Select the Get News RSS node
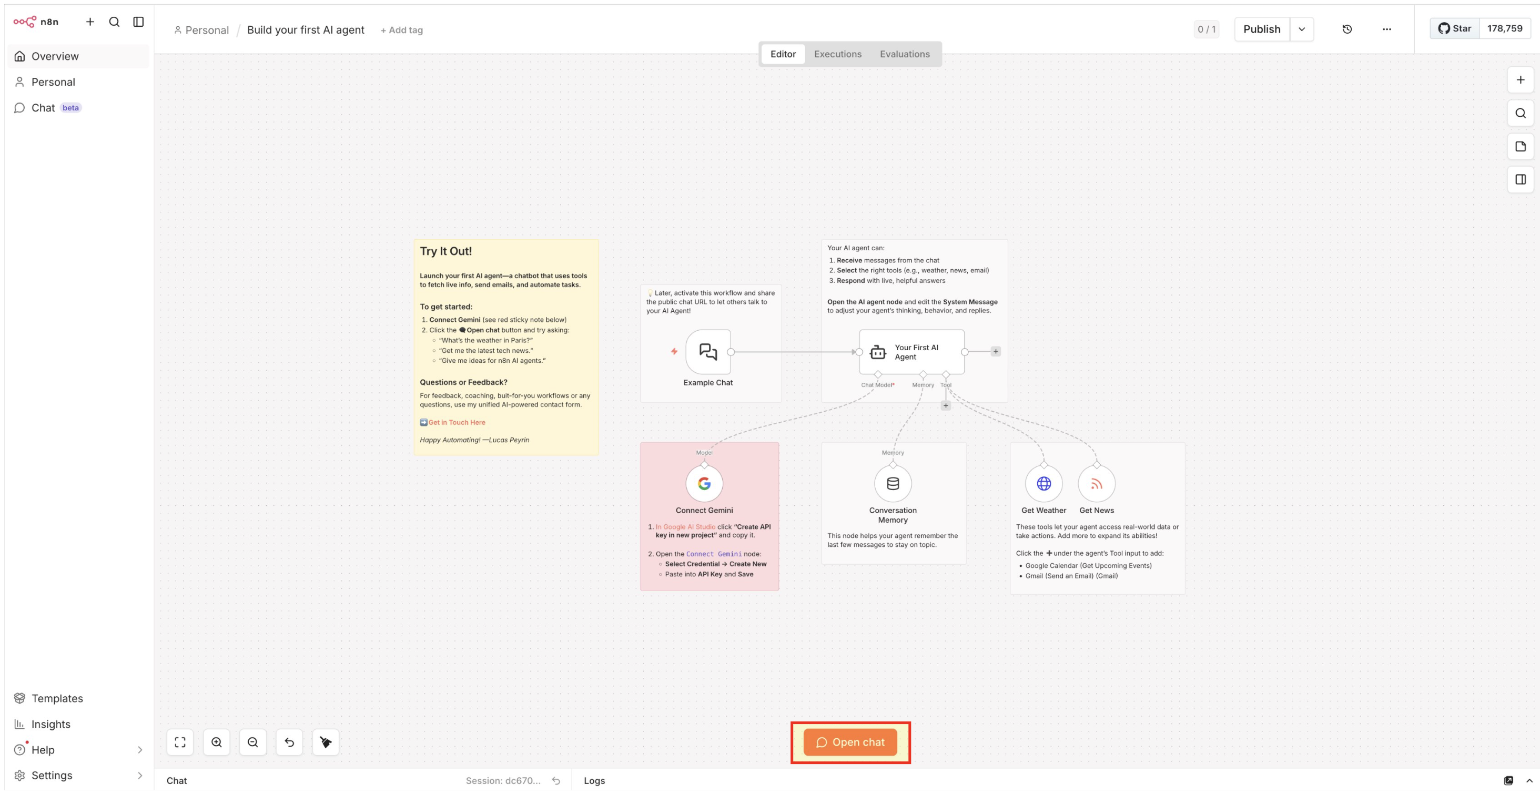Screen dimensions: 1540x794 tap(1097, 484)
